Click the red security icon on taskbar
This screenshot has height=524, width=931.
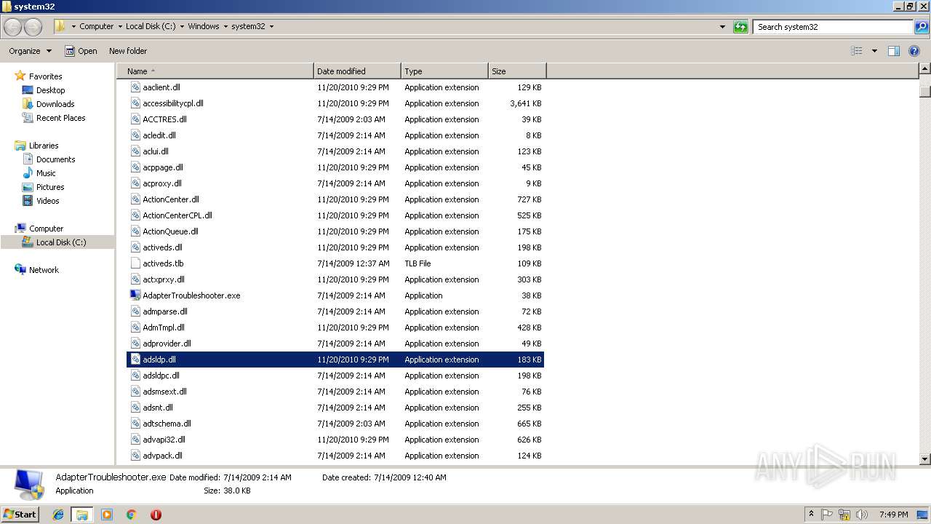point(156,515)
